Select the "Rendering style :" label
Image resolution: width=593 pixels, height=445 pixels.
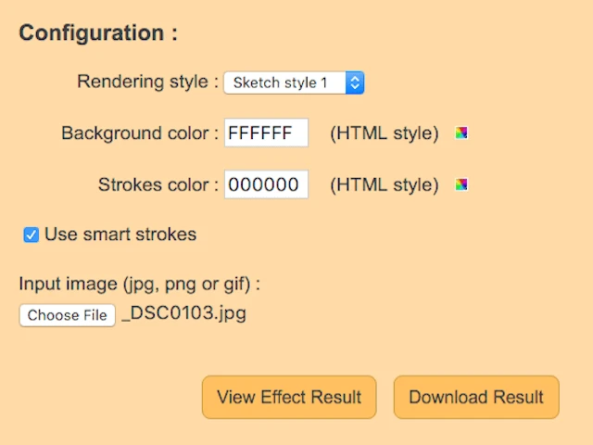[147, 82]
